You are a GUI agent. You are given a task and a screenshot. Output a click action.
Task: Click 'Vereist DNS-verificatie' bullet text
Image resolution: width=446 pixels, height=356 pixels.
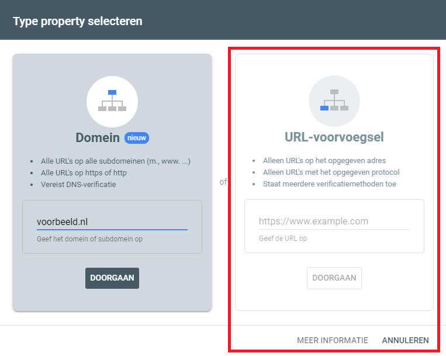pyautogui.click(x=78, y=184)
